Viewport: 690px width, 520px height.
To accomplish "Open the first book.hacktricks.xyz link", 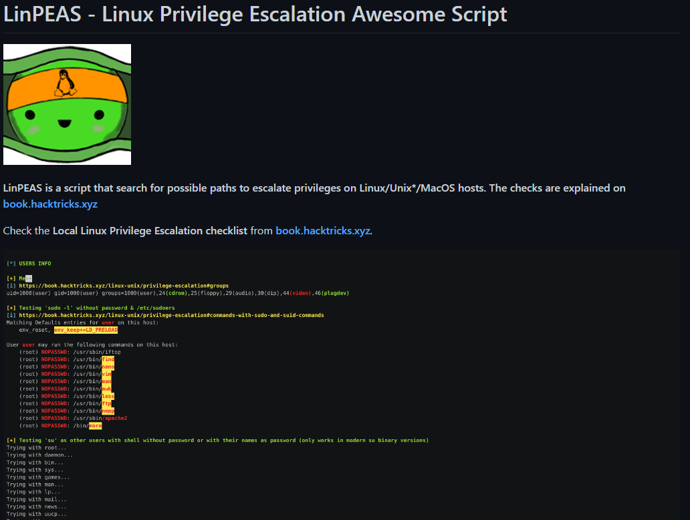I will tap(50, 204).
